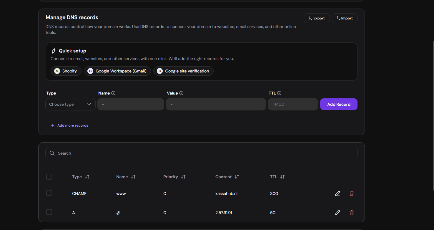Click the Search records field
This screenshot has height=230, width=434.
(202, 153)
